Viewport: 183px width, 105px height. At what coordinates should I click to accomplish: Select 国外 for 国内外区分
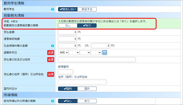(87, 89)
